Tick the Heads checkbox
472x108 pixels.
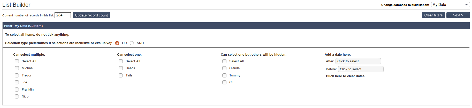tap(121, 68)
